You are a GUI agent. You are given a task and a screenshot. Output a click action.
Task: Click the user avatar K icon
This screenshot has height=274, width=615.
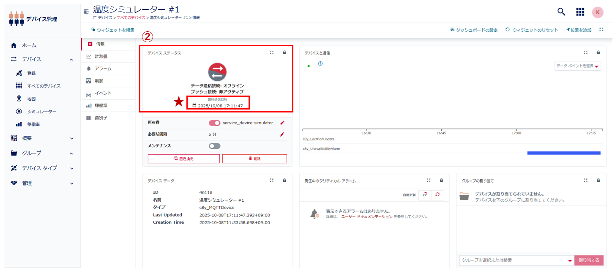pos(598,12)
